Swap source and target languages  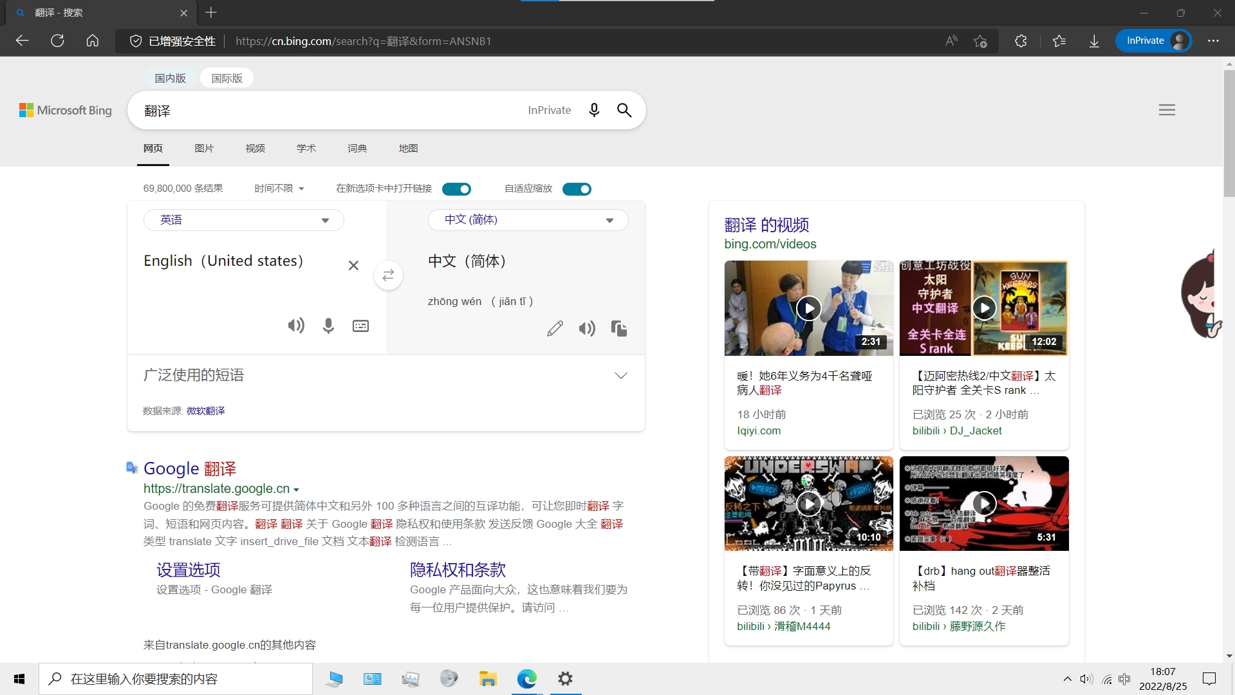pos(388,275)
